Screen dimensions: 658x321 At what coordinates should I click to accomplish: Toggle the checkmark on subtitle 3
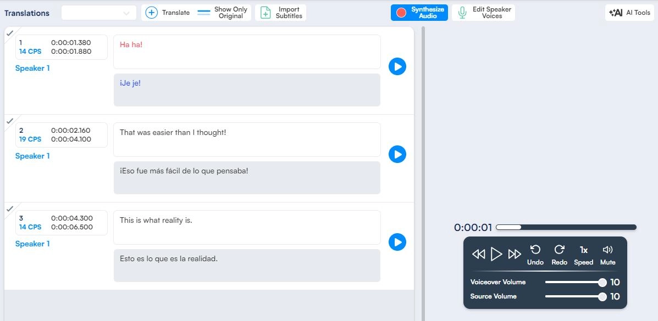[x=9, y=209]
